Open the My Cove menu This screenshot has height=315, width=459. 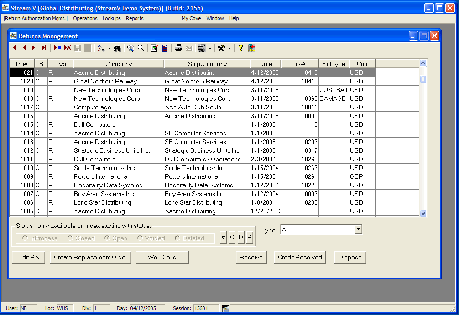click(x=191, y=18)
